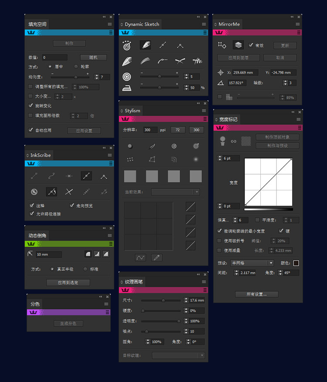Click the 生成分色 button
This screenshot has height=382, width=327.
tap(68, 323)
